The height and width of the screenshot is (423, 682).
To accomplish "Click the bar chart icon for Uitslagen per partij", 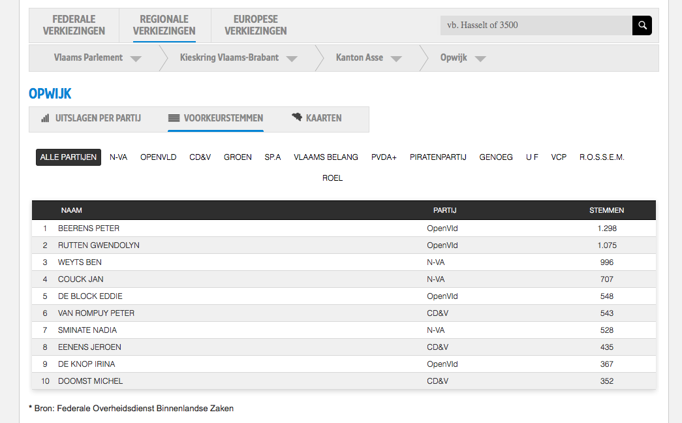I will [45, 118].
